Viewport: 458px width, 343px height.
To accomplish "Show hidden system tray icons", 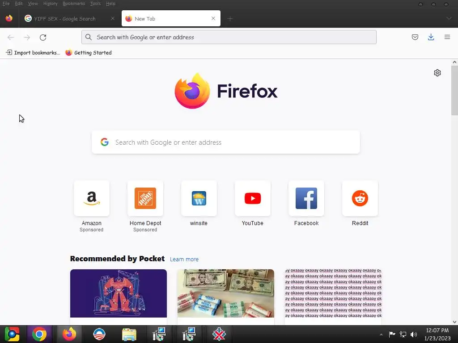I will (381, 335).
